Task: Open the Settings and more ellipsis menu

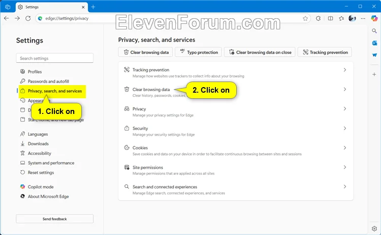Action: click(x=363, y=18)
